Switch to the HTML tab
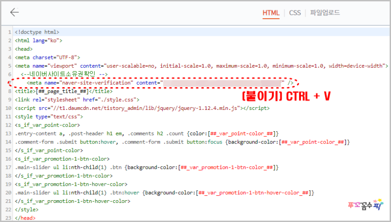Viewport: 391px width, 222px height. [x=271, y=13]
